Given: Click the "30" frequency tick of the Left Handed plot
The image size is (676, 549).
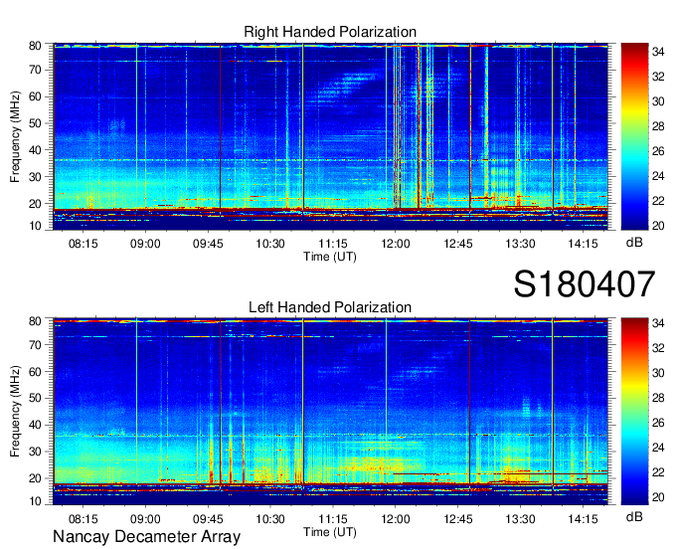Looking at the screenshot, I should click(x=35, y=452).
